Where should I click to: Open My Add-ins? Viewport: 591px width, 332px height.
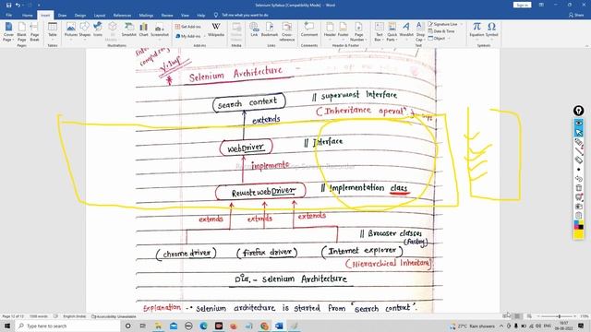pos(188,36)
